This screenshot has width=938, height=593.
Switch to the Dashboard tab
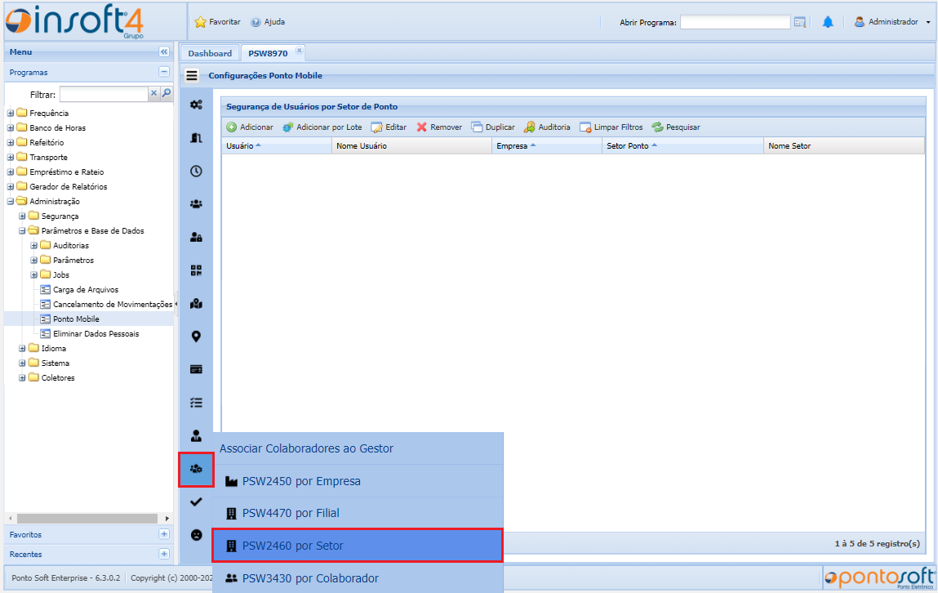210,53
